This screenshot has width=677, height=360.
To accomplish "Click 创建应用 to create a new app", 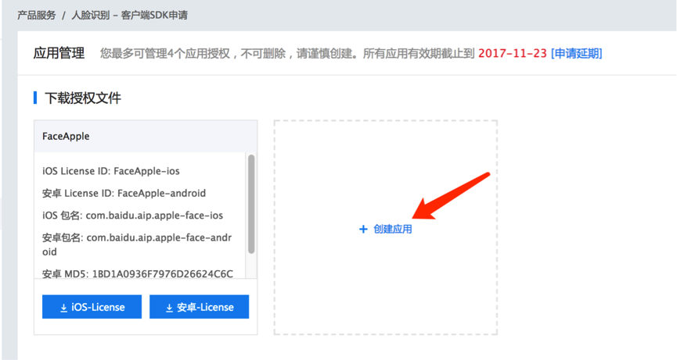I will coord(392,229).
